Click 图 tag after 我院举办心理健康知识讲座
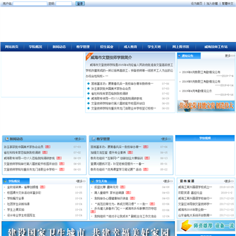 tap(132, 199)
